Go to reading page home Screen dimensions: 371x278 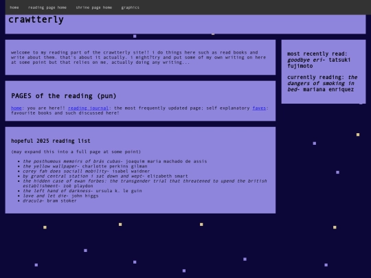coord(47,8)
